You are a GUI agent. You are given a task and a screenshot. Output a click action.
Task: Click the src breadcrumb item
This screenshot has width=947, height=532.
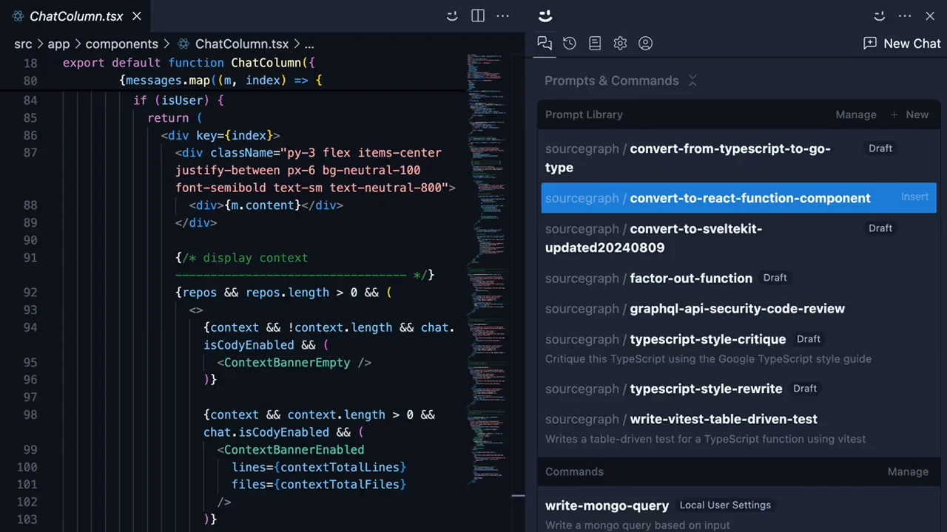(x=22, y=44)
